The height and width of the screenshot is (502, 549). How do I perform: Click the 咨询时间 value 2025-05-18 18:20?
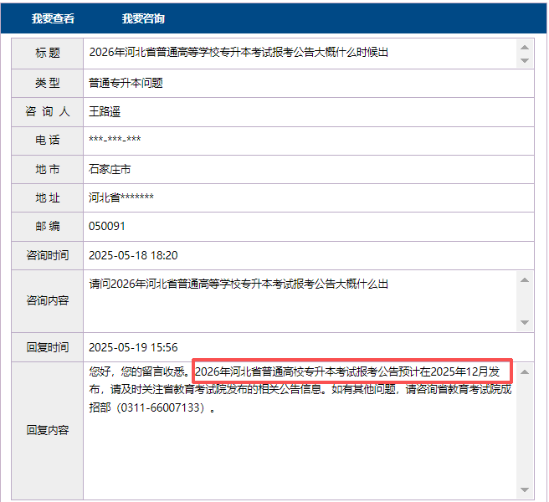click(133, 255)
